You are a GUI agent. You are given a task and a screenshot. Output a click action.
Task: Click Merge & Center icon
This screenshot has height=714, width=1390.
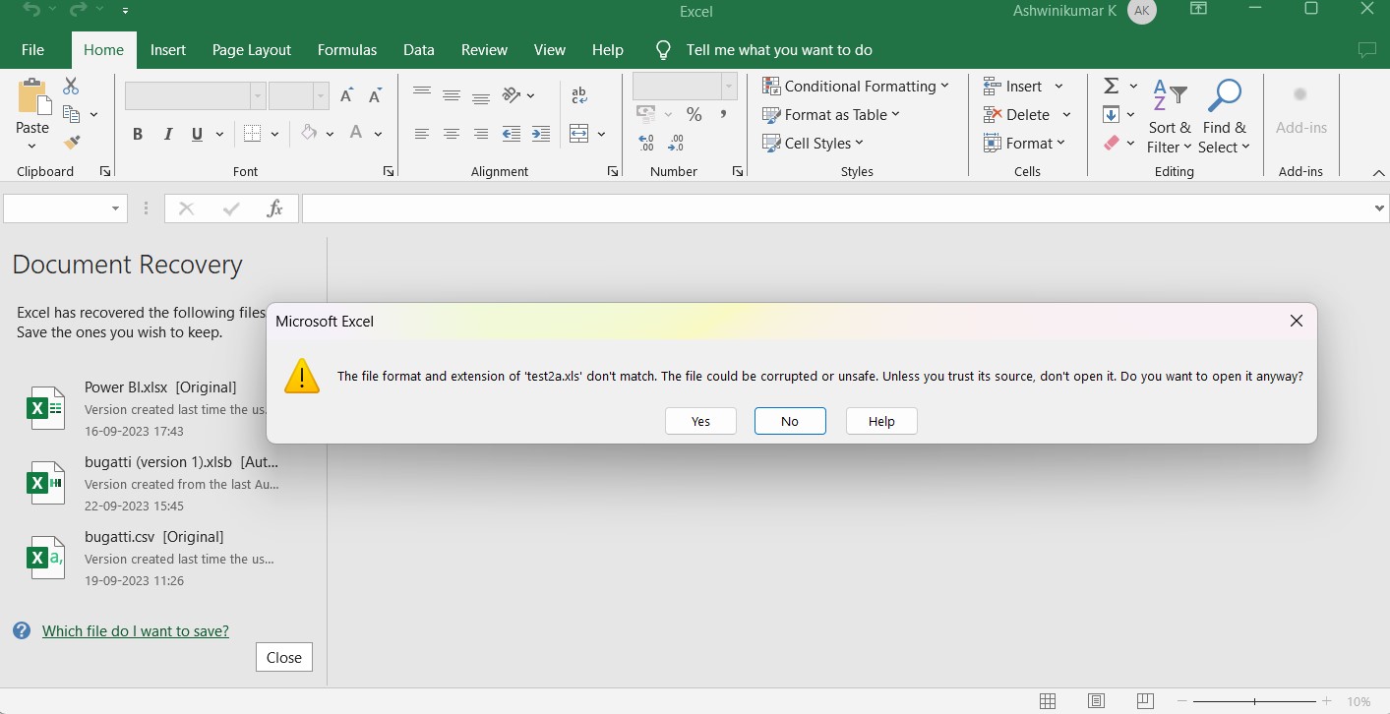tap(579, 134)
